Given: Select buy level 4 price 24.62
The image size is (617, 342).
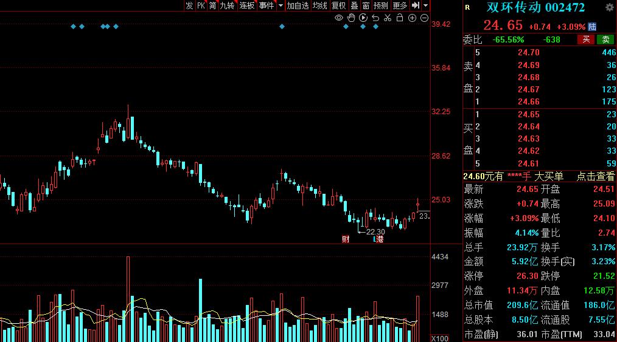Looking at the screenshot, I should (x=528, y=151).
